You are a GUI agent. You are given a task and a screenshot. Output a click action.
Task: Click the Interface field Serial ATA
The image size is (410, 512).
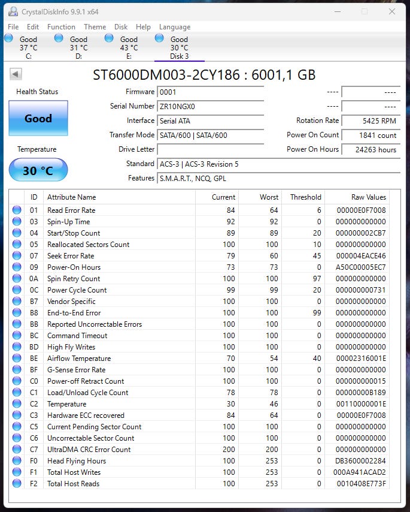click(210, 121)
